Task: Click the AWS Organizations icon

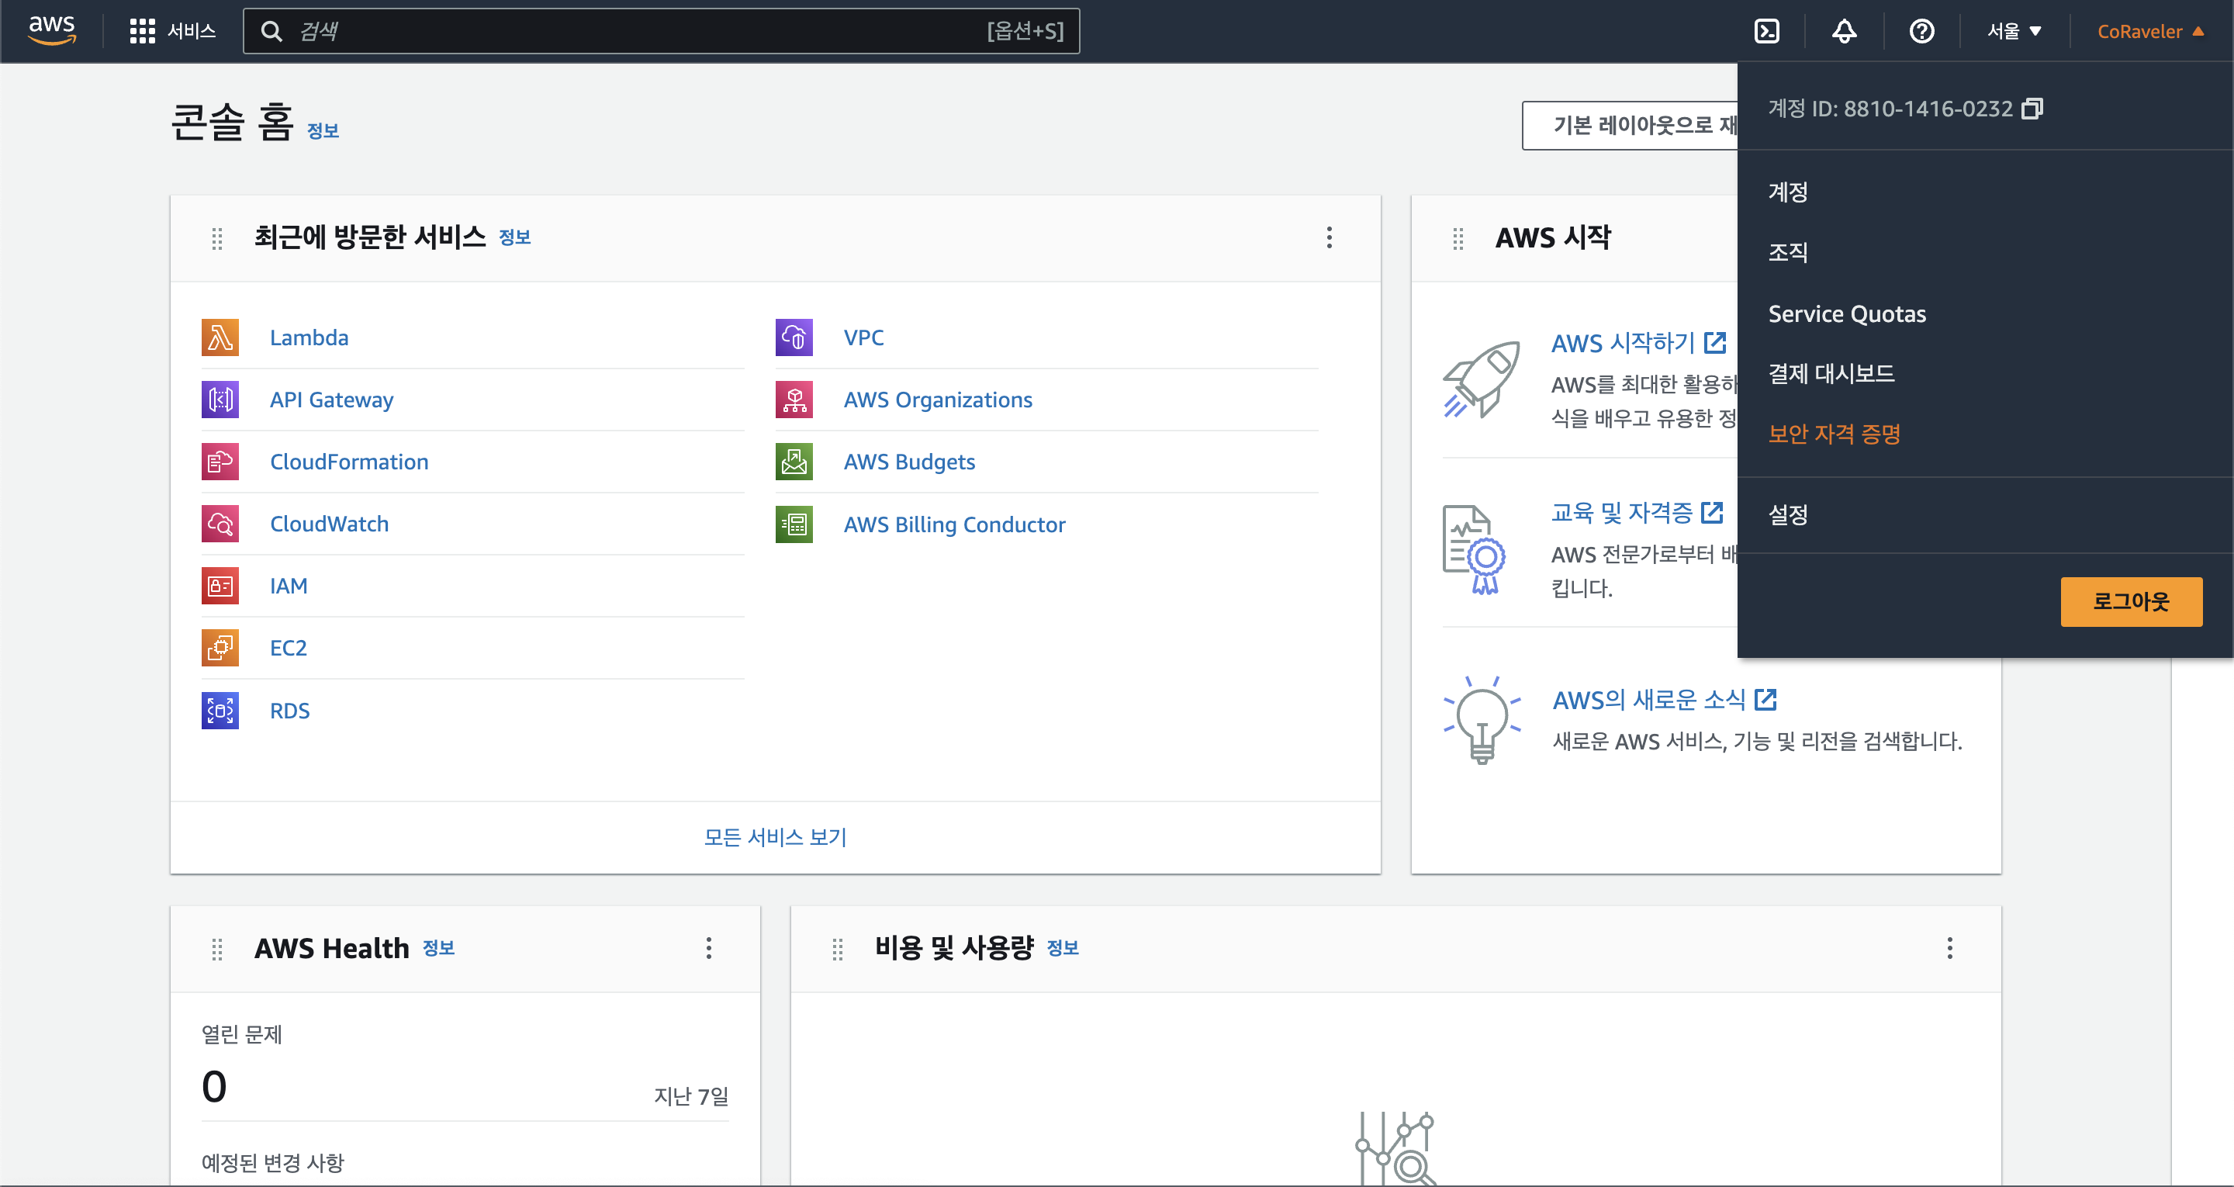Action: click(x=794, y=400)
